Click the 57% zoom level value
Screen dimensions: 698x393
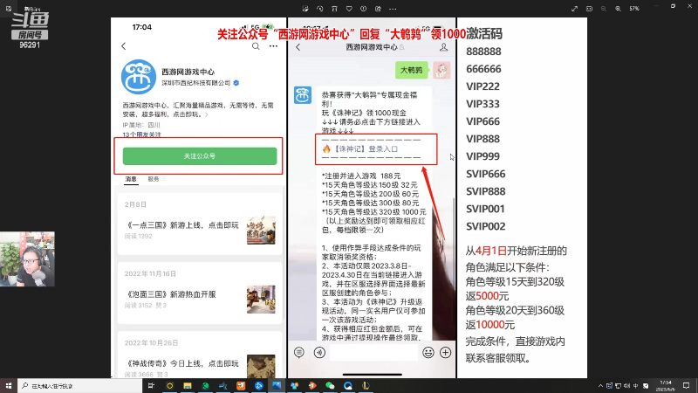(x=634, y=9)
